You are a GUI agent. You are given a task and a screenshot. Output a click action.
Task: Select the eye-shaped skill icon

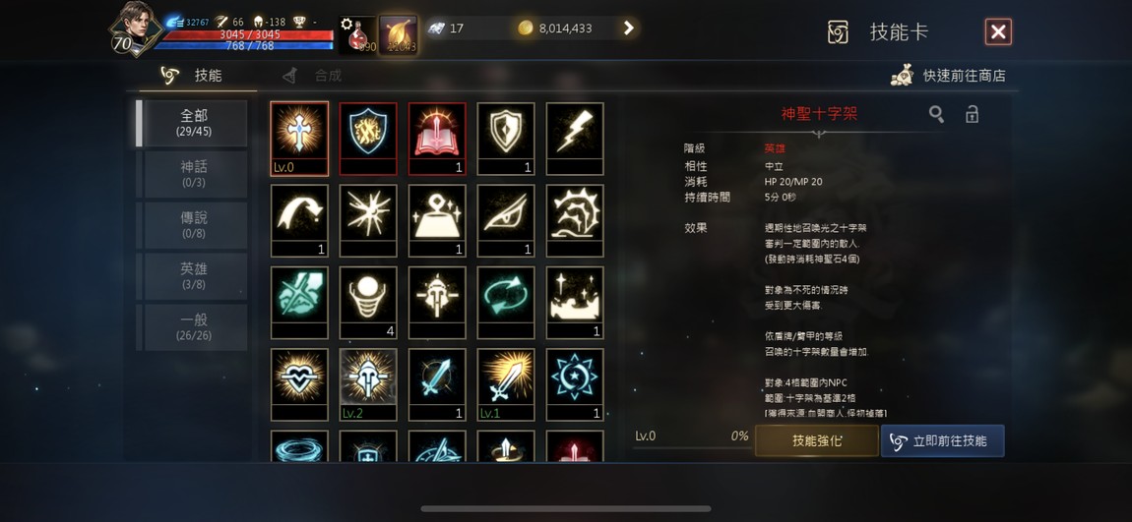coord(506,220)
